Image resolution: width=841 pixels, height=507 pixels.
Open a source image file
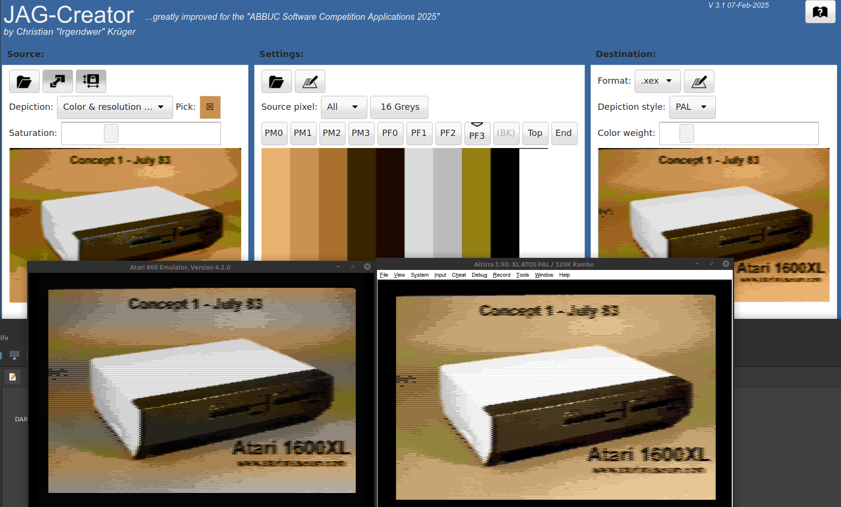point(24,81)
